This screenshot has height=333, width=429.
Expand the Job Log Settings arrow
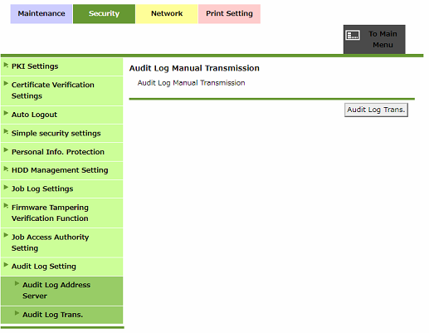click(6, 187)
